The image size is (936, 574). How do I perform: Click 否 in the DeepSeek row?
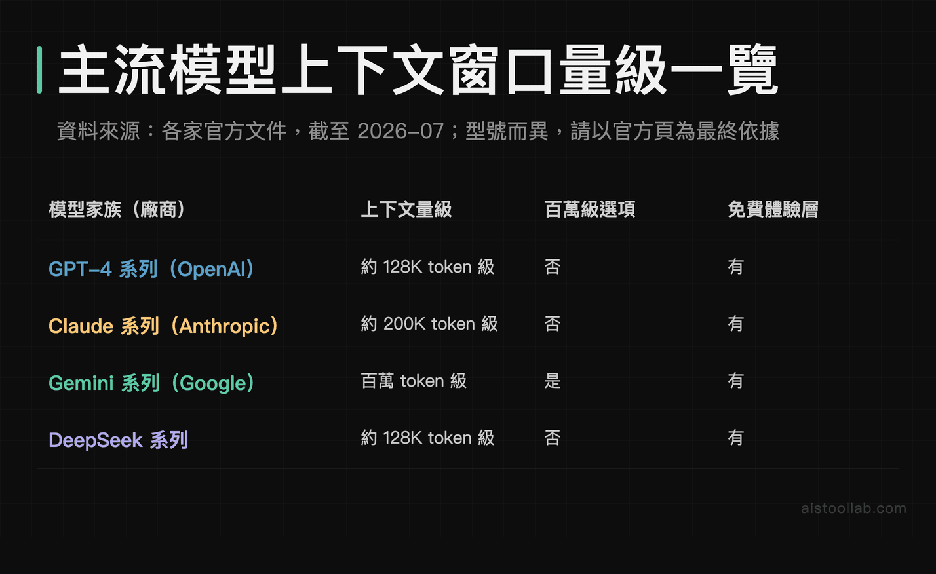pyautogui.click(x=553, y=438)
